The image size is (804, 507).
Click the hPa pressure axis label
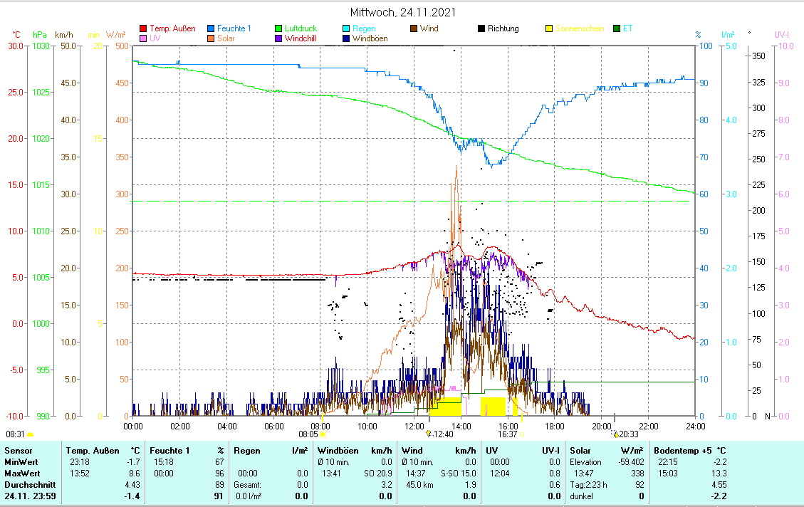coord(41,35)
